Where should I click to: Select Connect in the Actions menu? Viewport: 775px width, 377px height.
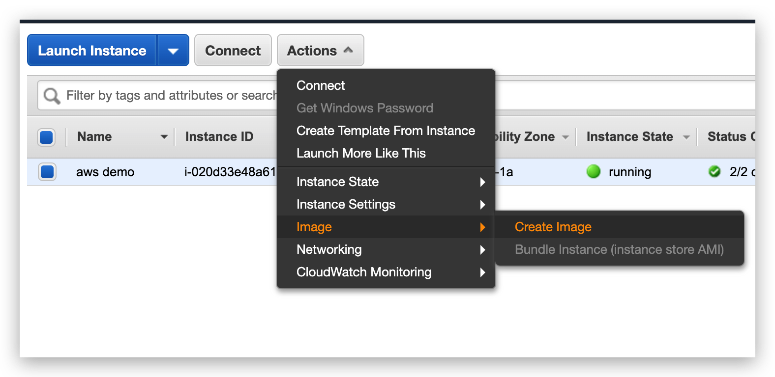pos(386,85)
